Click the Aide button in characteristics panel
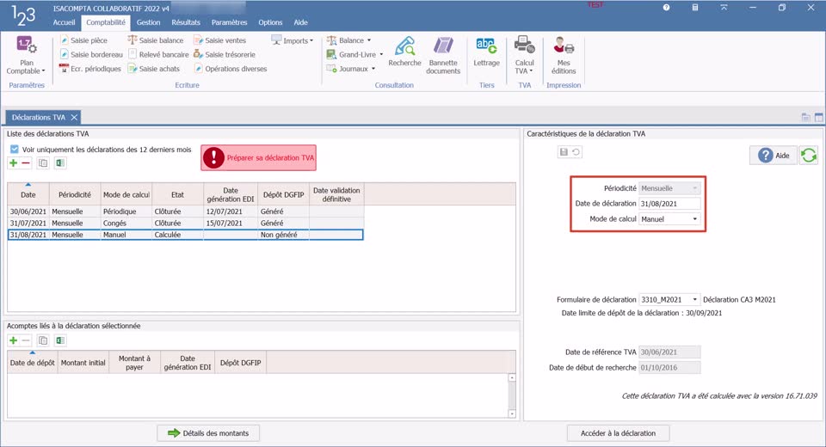The height and width of the screenshot is (447, 826). pyautogui.click(x=774, y=156)
